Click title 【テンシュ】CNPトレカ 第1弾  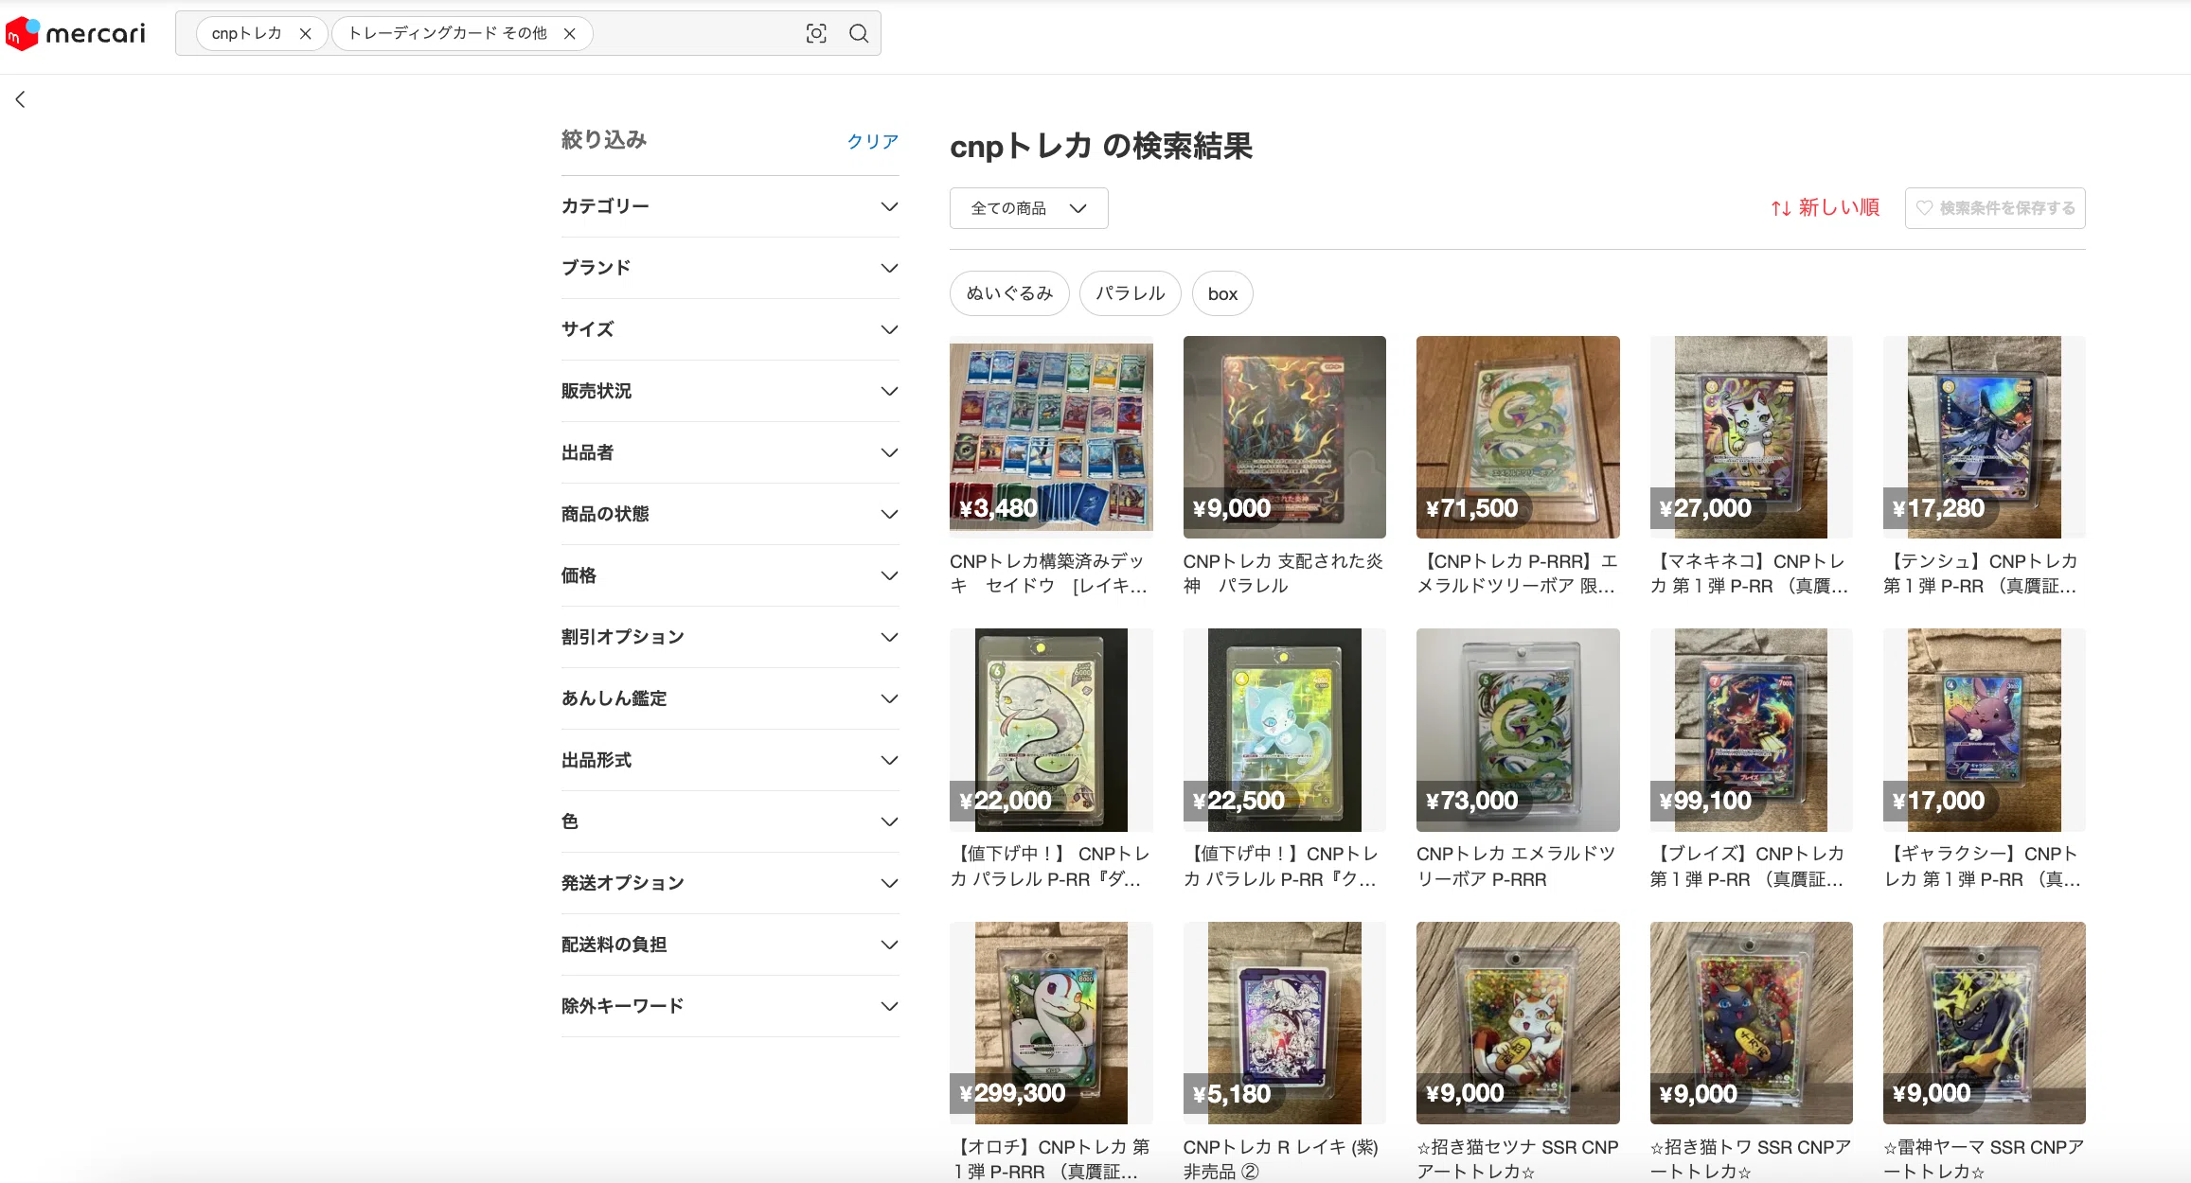point(1981,574)
